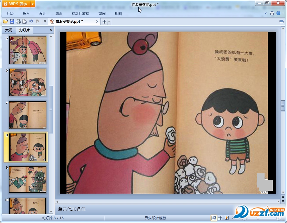Open the 幻灯片放映 tab
Image resolution: width=287 pixels, height=223 pixels.
(x=80, y=13)
